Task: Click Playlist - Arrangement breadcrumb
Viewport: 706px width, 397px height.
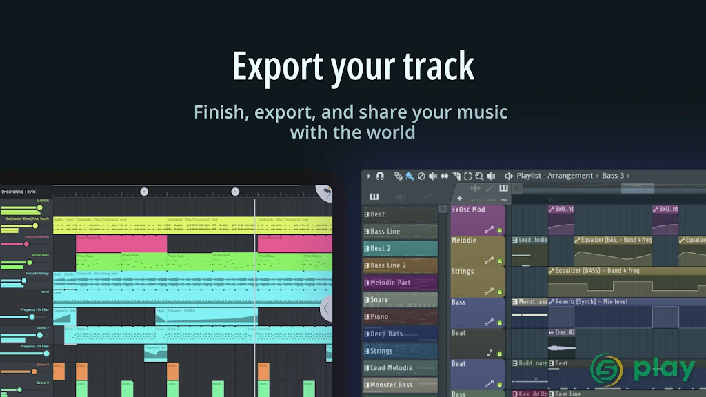Action: tap(555, 176)
